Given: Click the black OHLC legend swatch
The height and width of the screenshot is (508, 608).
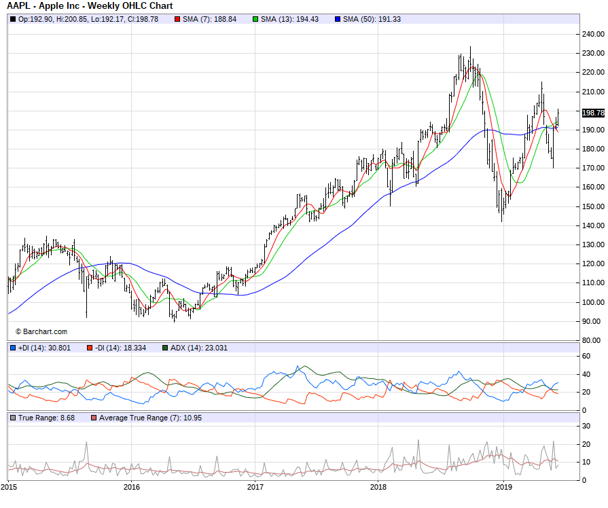Looking at the screenshot, I should (x=13, y=19).
